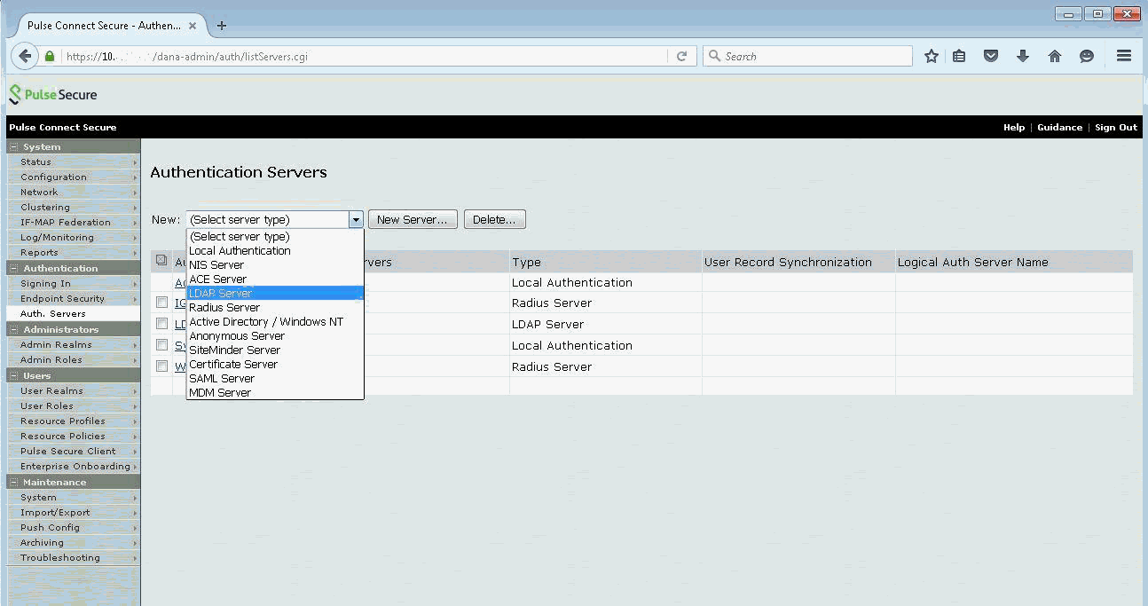The width and height of the screenshot is (1148, 606).
Task: Click the Sign Out link
Action: point(1115,127)
